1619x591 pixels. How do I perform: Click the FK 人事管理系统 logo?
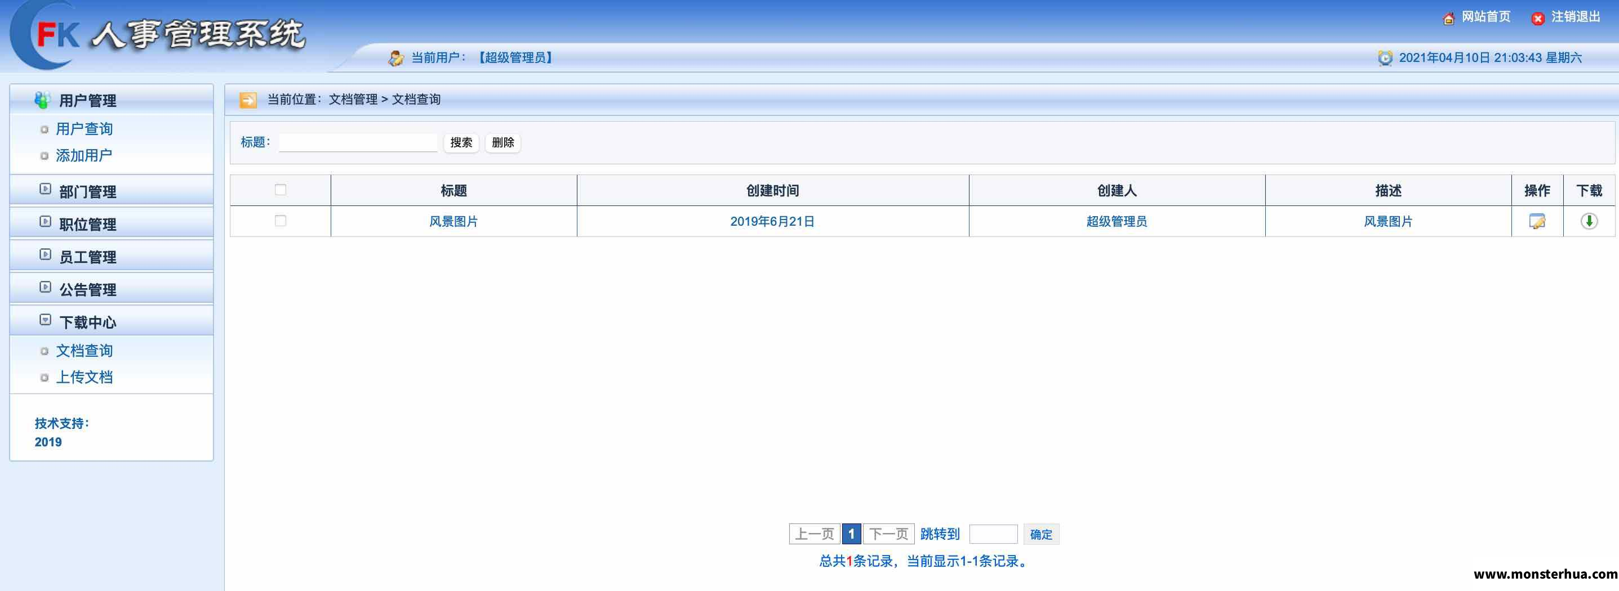click(158, 35)
